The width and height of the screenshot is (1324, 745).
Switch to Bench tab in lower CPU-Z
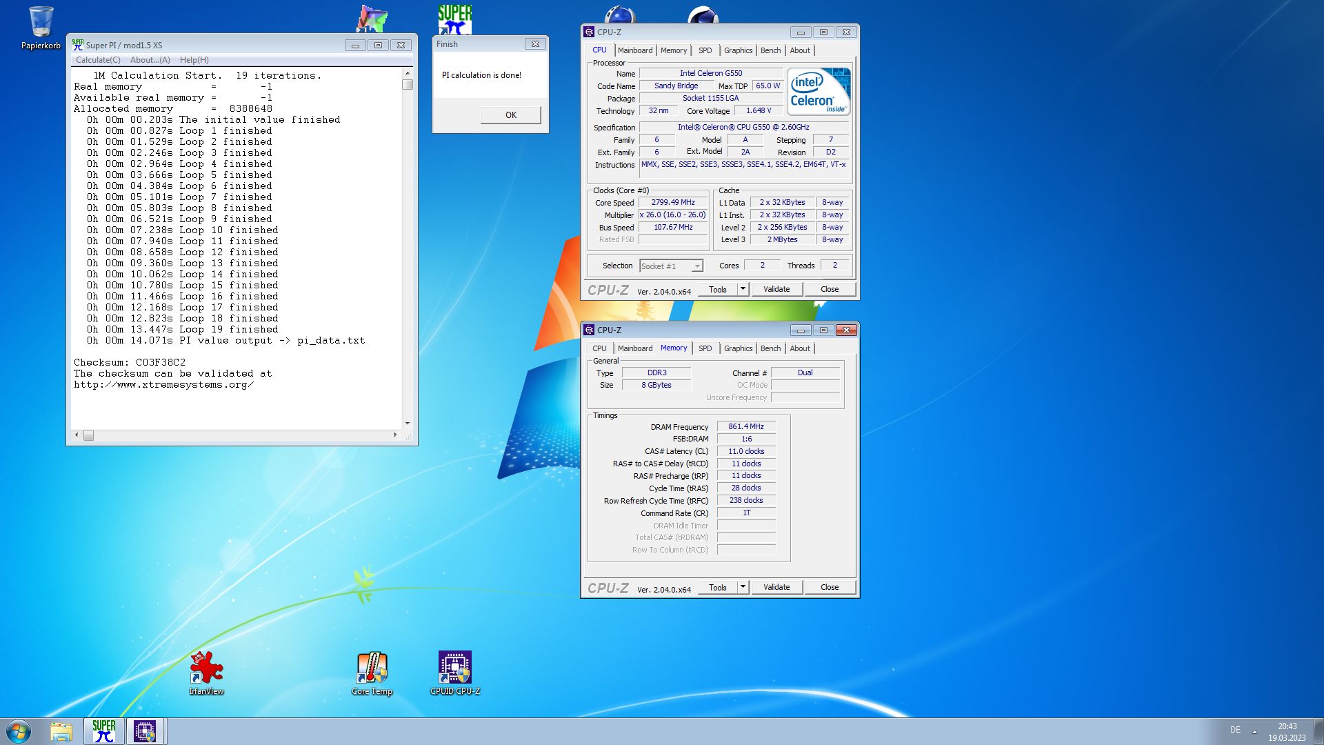[770, 348]
